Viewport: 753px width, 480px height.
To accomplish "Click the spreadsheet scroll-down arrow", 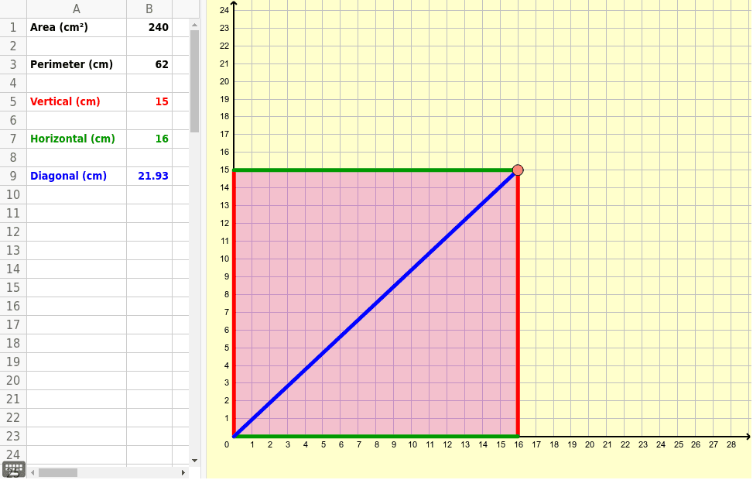I will [x=194, y=461].
